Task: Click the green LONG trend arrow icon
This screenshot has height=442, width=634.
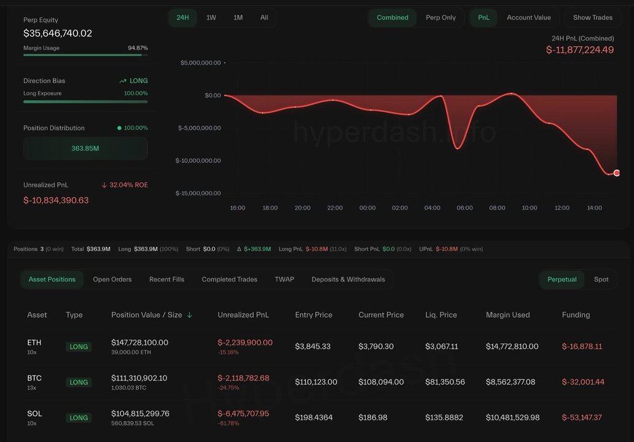Action: point(123,81)
